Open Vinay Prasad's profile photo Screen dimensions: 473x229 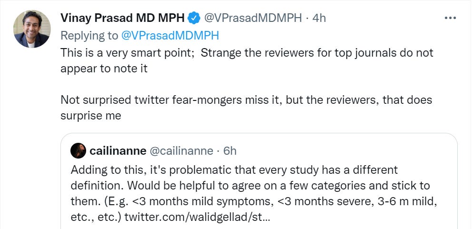tap(32, 29)
